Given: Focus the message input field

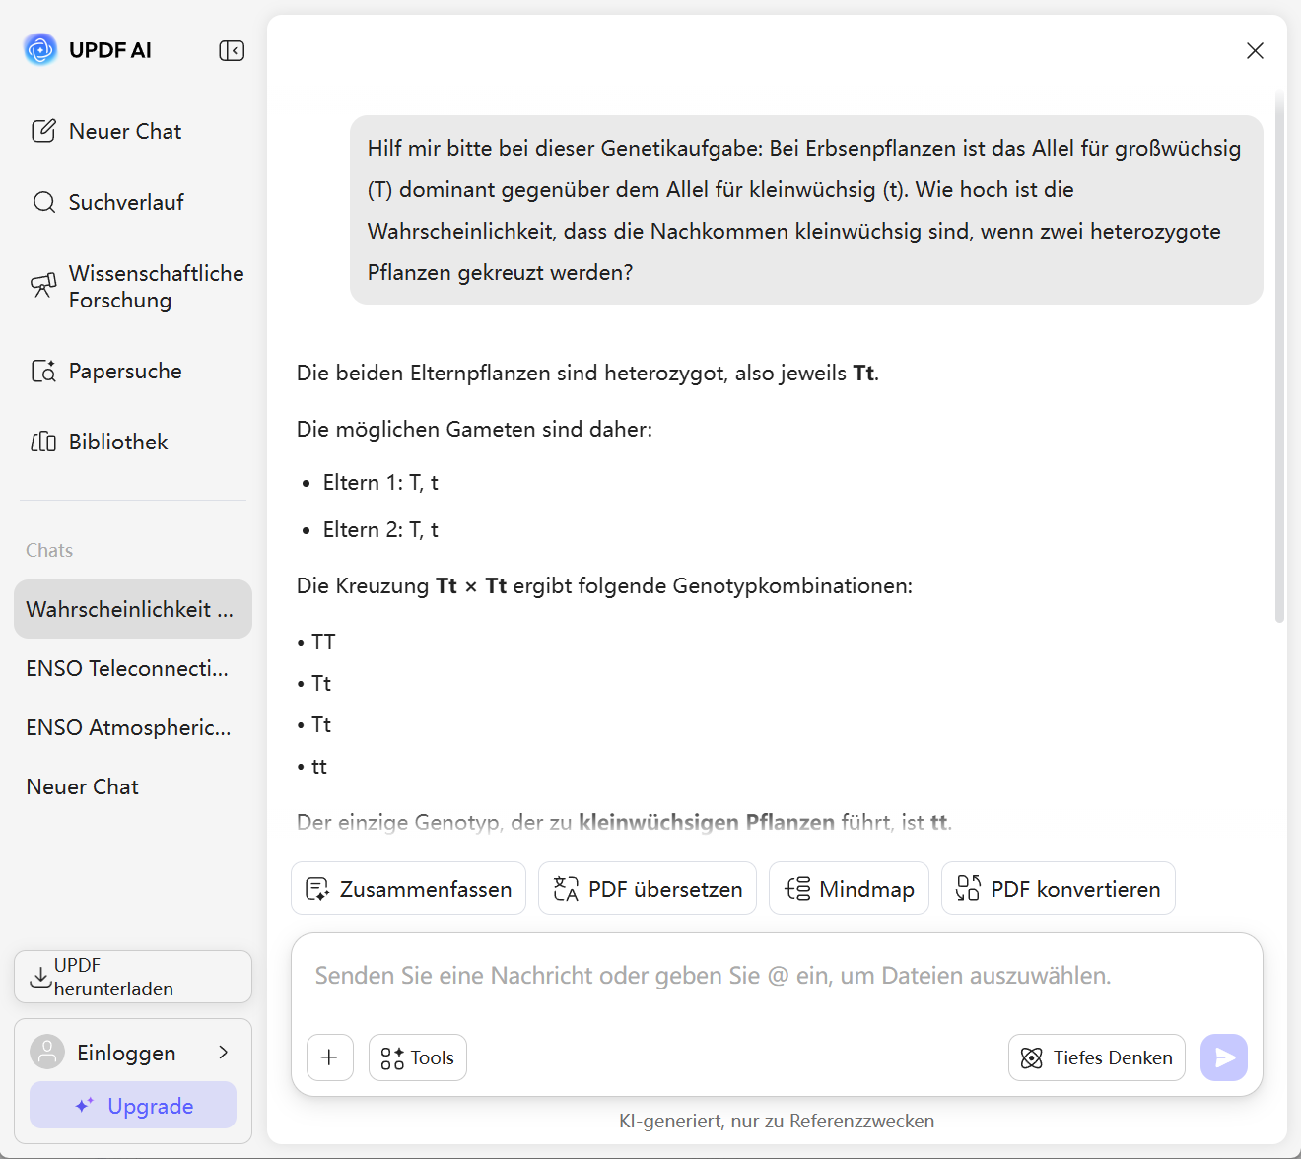Looking at the screenshot, I should (x=777, y=976).
